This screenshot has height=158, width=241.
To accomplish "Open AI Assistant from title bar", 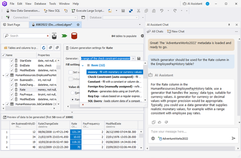I will click(x=192, y=4).
